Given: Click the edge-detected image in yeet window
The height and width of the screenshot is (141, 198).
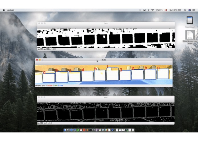Looking at the screenshot, I should pyautogui.click(x=106, y=112).
